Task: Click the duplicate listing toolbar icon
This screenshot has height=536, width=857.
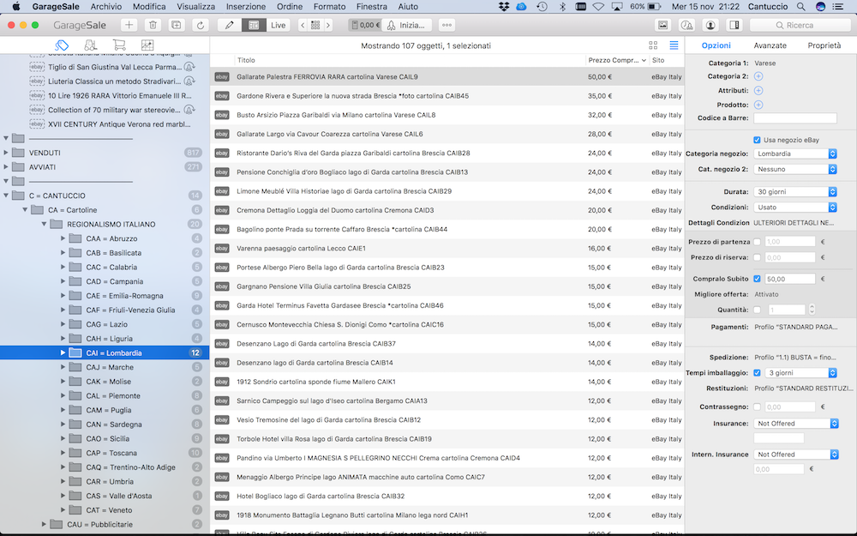Action: pyautogui.click(x=177, y=25)
